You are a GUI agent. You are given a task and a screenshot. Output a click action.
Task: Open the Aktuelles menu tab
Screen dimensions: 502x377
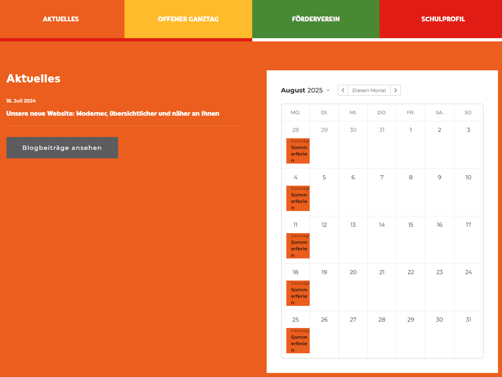pos(61,19)
